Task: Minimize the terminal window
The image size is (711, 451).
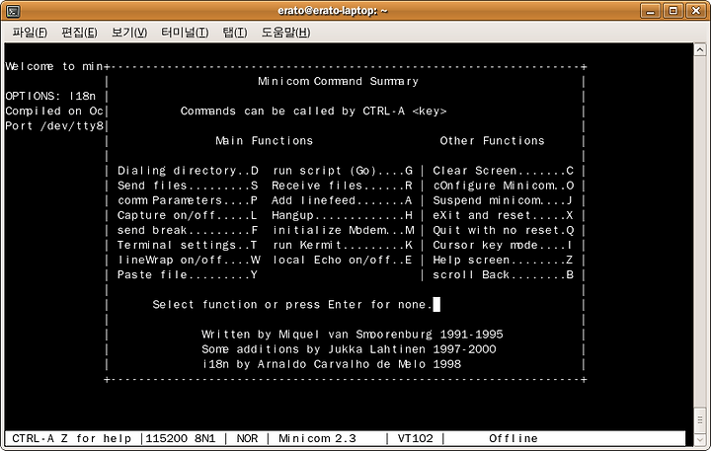Action: click(x=650, y=11)
